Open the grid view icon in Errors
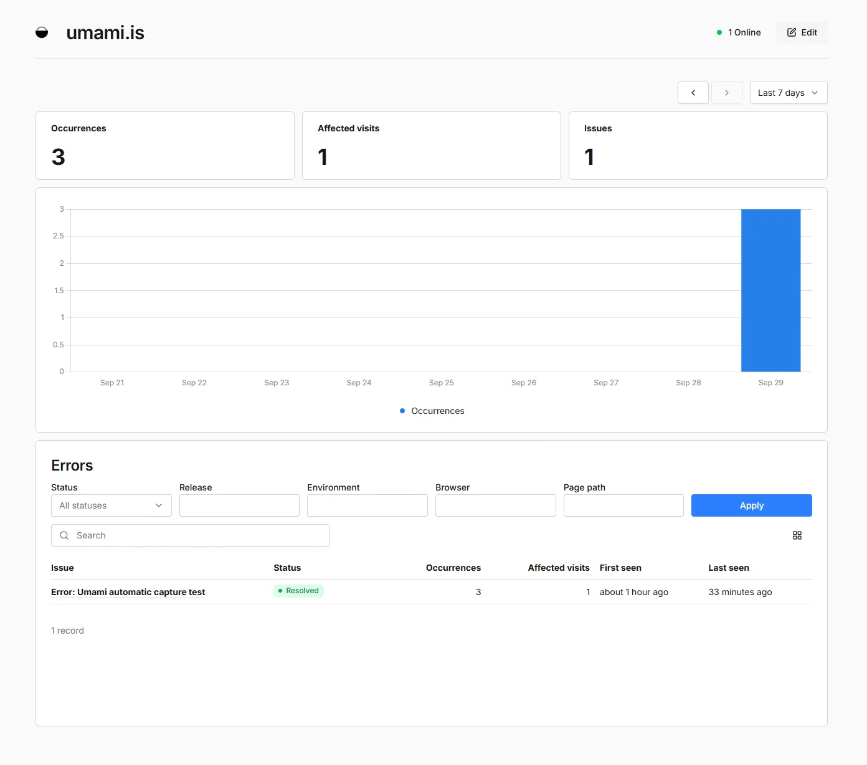This screenshot has height=765, width=867. click(797, 535)
